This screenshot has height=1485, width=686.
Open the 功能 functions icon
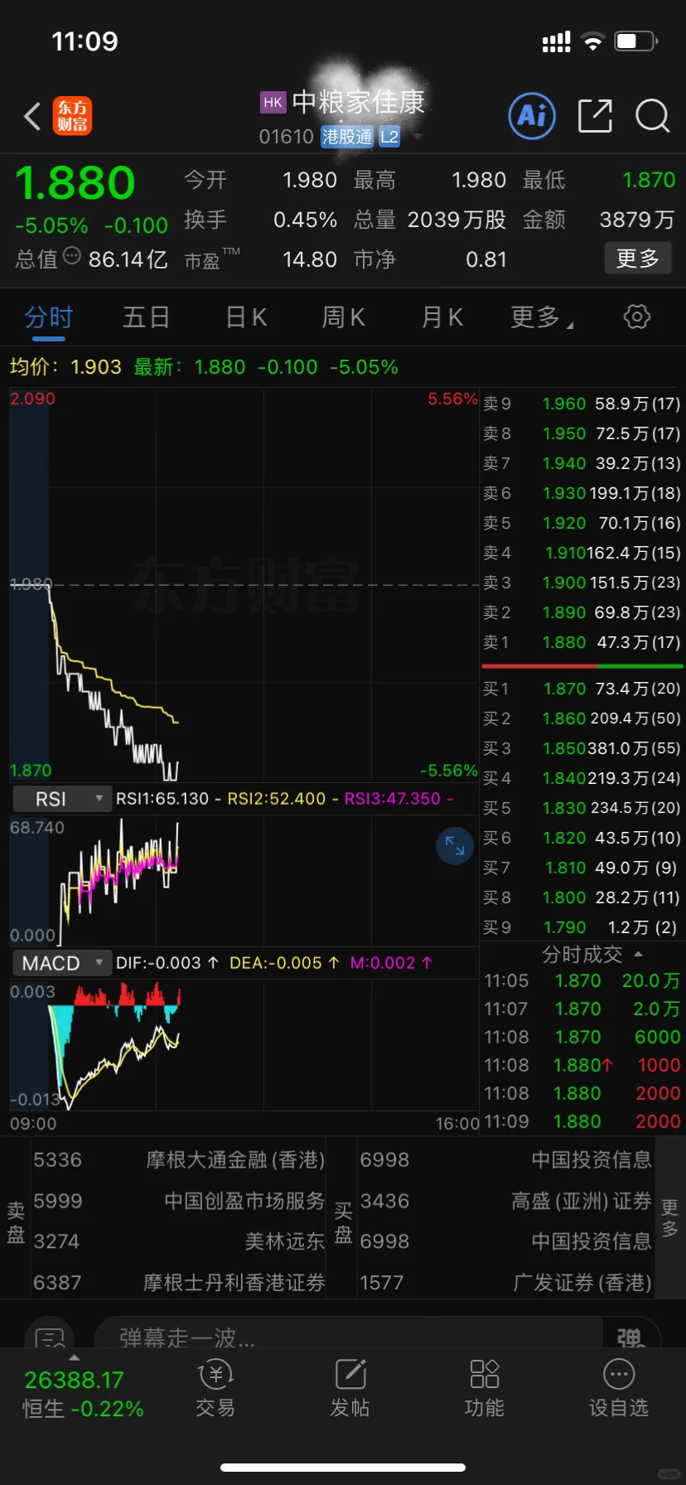(485, 1389)
